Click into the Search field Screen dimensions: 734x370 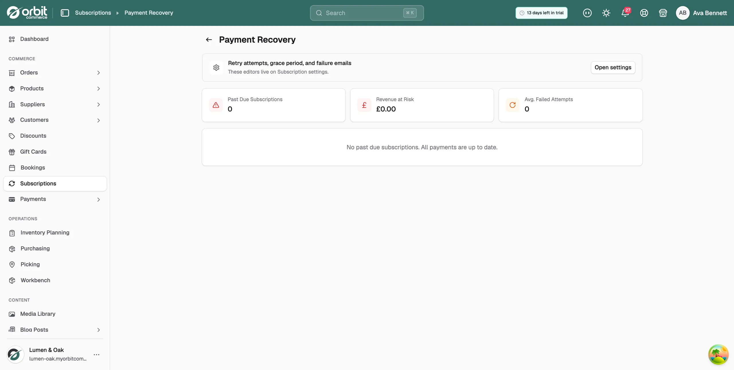(x=367, y=13)
